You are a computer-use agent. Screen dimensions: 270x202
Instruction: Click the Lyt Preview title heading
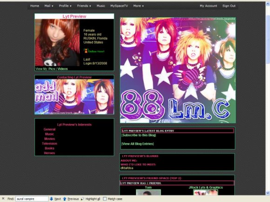pyautogui.click(x=74, y=16)
